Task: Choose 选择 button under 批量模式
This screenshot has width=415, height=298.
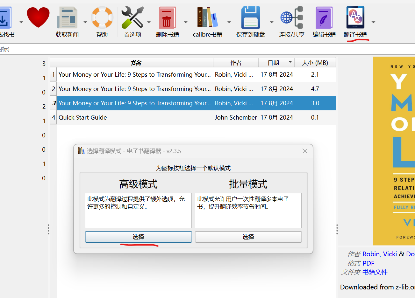Action: click(x=248, y=237)
